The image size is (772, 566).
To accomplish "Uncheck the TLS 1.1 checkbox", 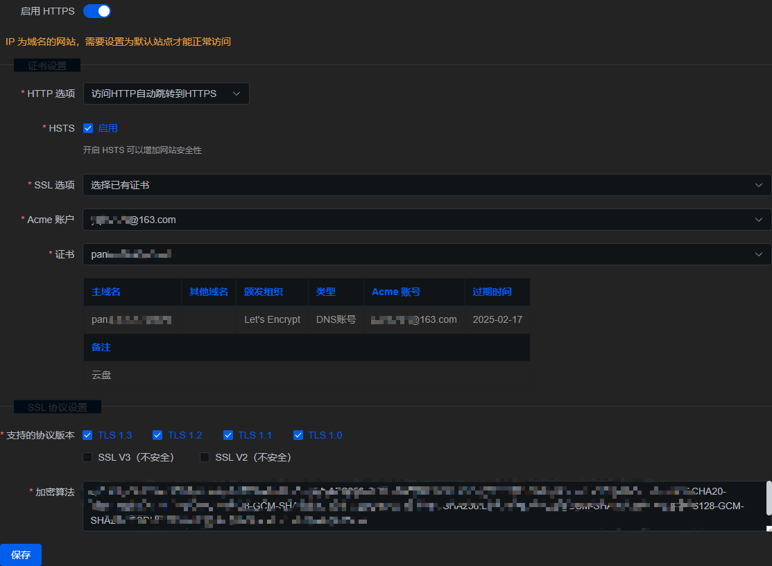I will [x=228, y=435].
